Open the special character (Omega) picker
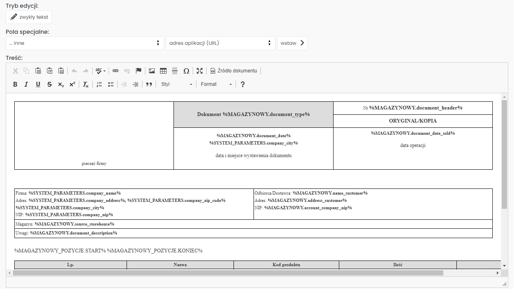The image size is (514, 289). click(x=186, y=71)
